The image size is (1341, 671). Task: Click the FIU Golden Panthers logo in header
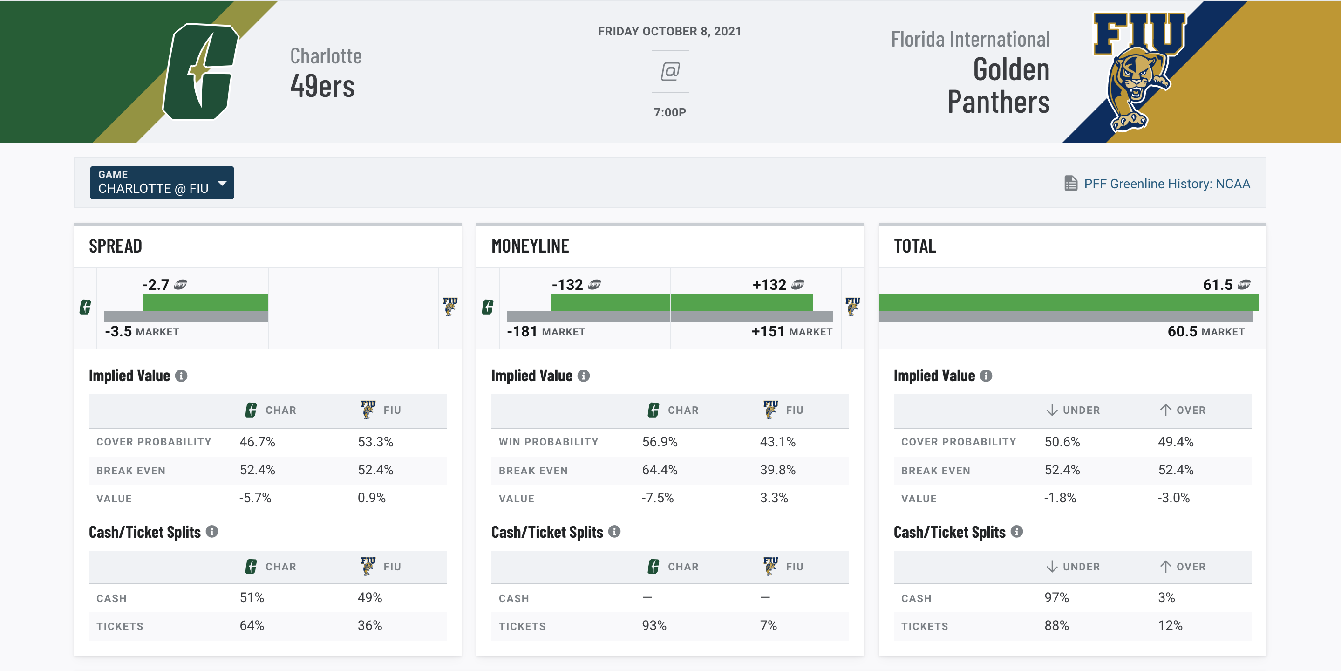pyautogui.click(x=1139, y=72)
